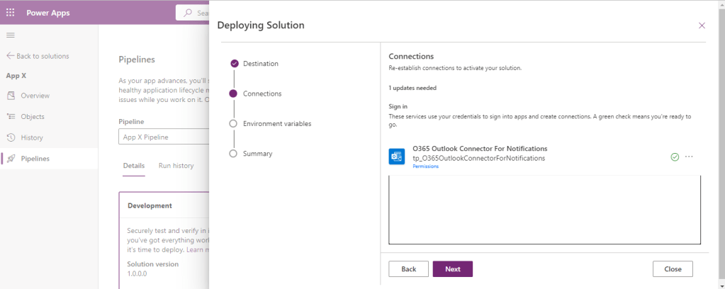Open the Permissions link
Screen dimensions: 725x289
pyautogui.click(x=425, y=166)
